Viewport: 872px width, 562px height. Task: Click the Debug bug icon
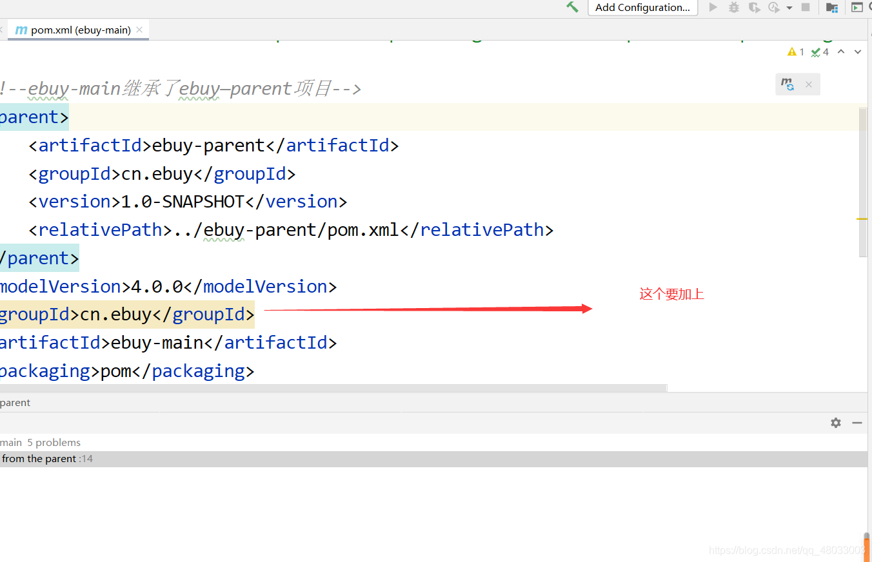[x=734, y=7]
